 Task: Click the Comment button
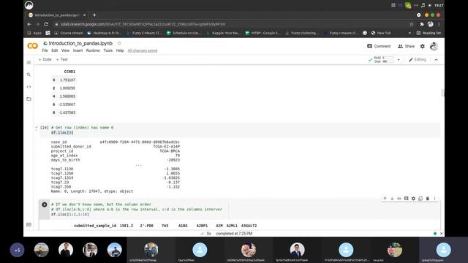[379, 46]
